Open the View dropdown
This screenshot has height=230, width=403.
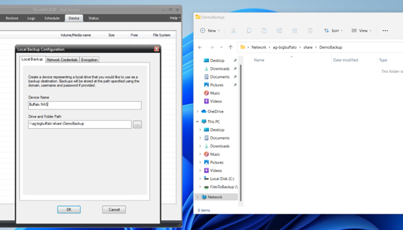361,31
